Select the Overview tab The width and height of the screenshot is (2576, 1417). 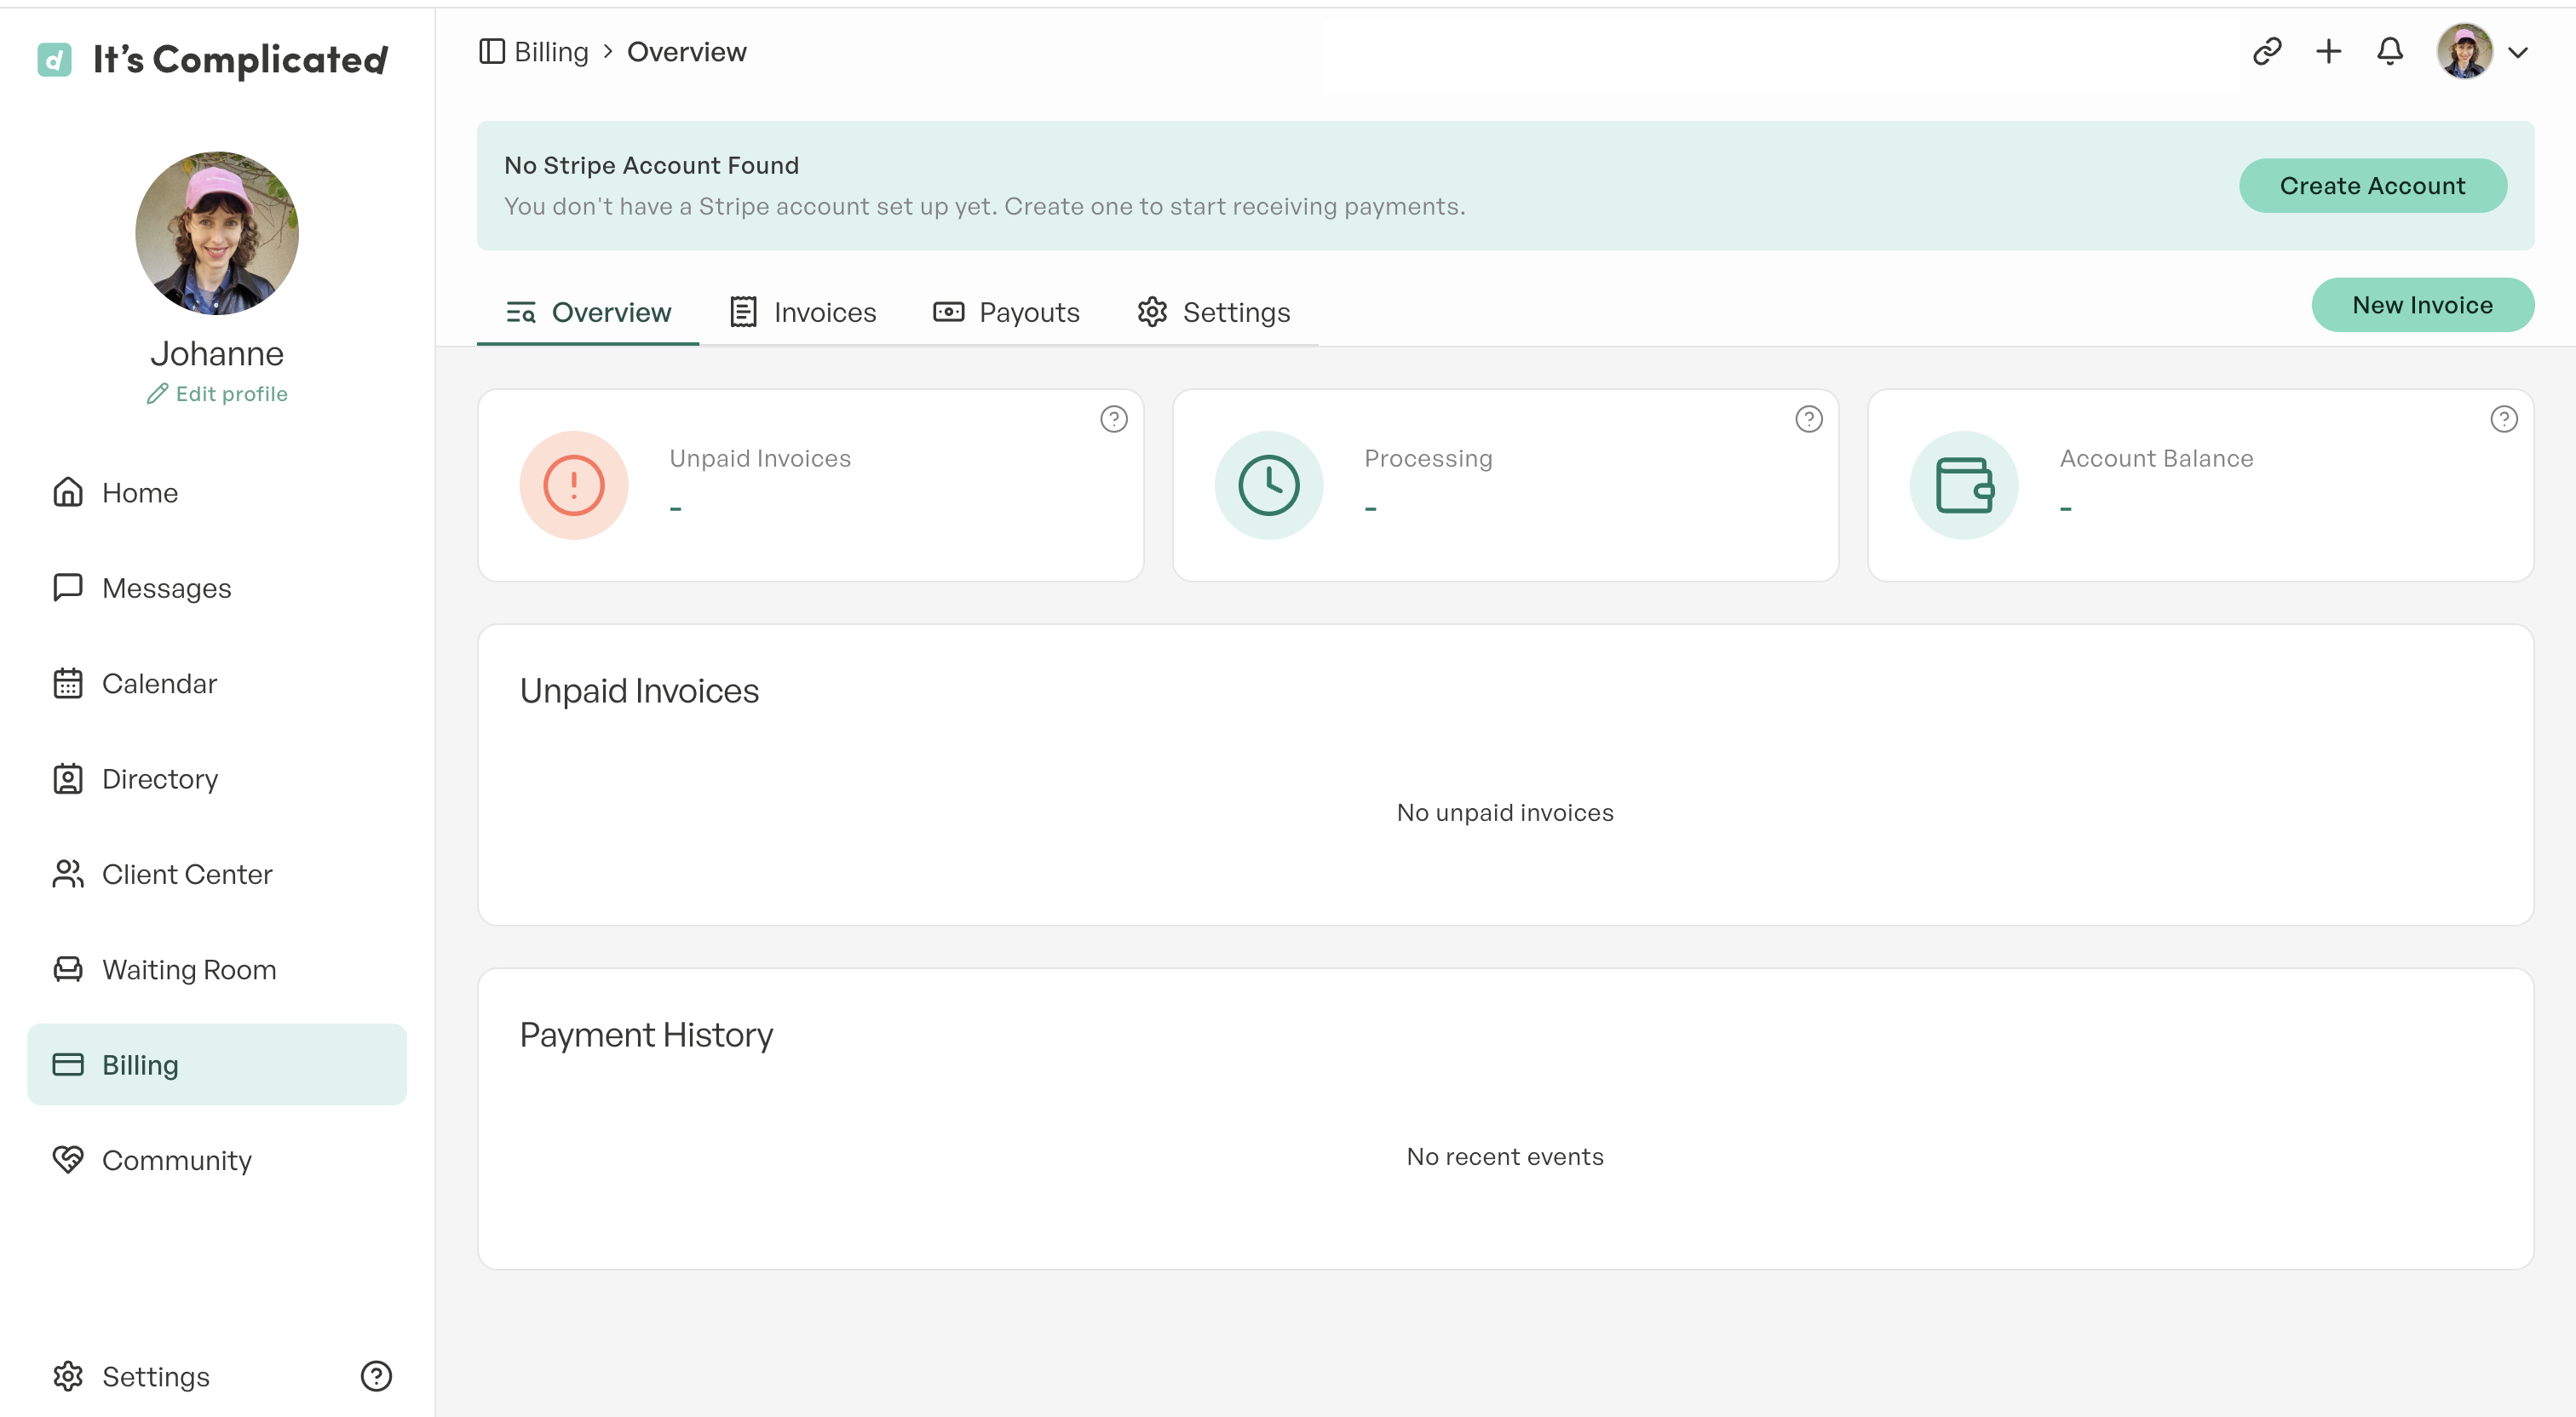588,312
